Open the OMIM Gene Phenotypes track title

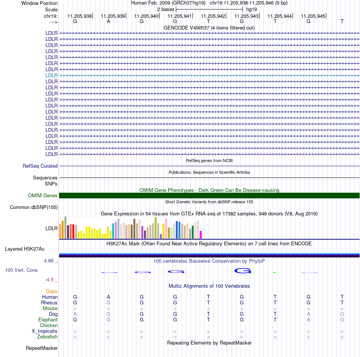(x=209, y=190)
